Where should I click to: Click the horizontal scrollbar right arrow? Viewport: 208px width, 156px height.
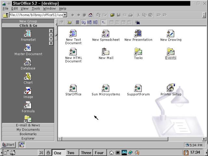(204, 139)
